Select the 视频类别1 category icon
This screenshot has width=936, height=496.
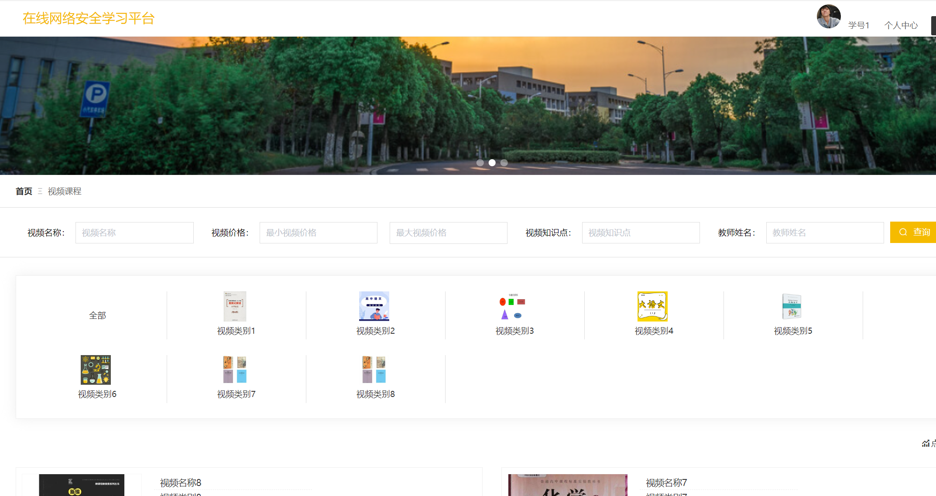pyautogui.click(x=235, y=307)
